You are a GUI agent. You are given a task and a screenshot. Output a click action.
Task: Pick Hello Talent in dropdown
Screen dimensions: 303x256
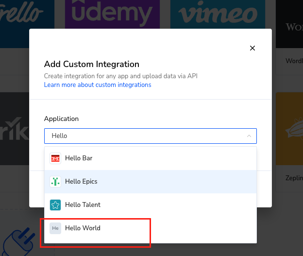(x=151, y=205)
